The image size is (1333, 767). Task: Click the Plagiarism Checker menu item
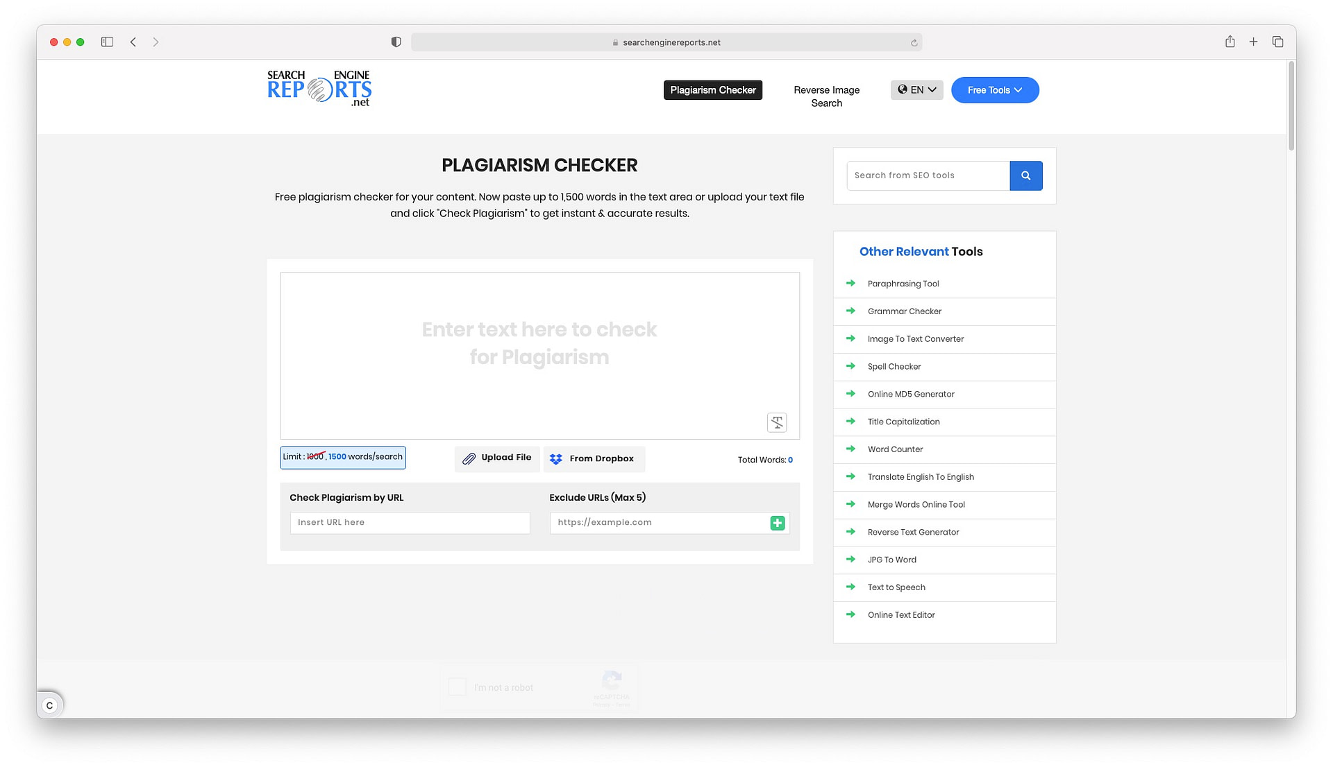pyautogui.click(x=712, y=89)
